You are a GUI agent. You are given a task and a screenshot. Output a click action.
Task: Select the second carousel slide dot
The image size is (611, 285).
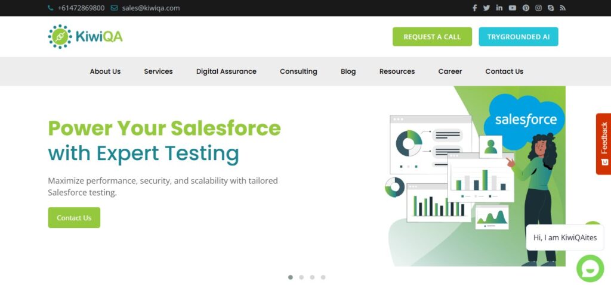[301, 277]
